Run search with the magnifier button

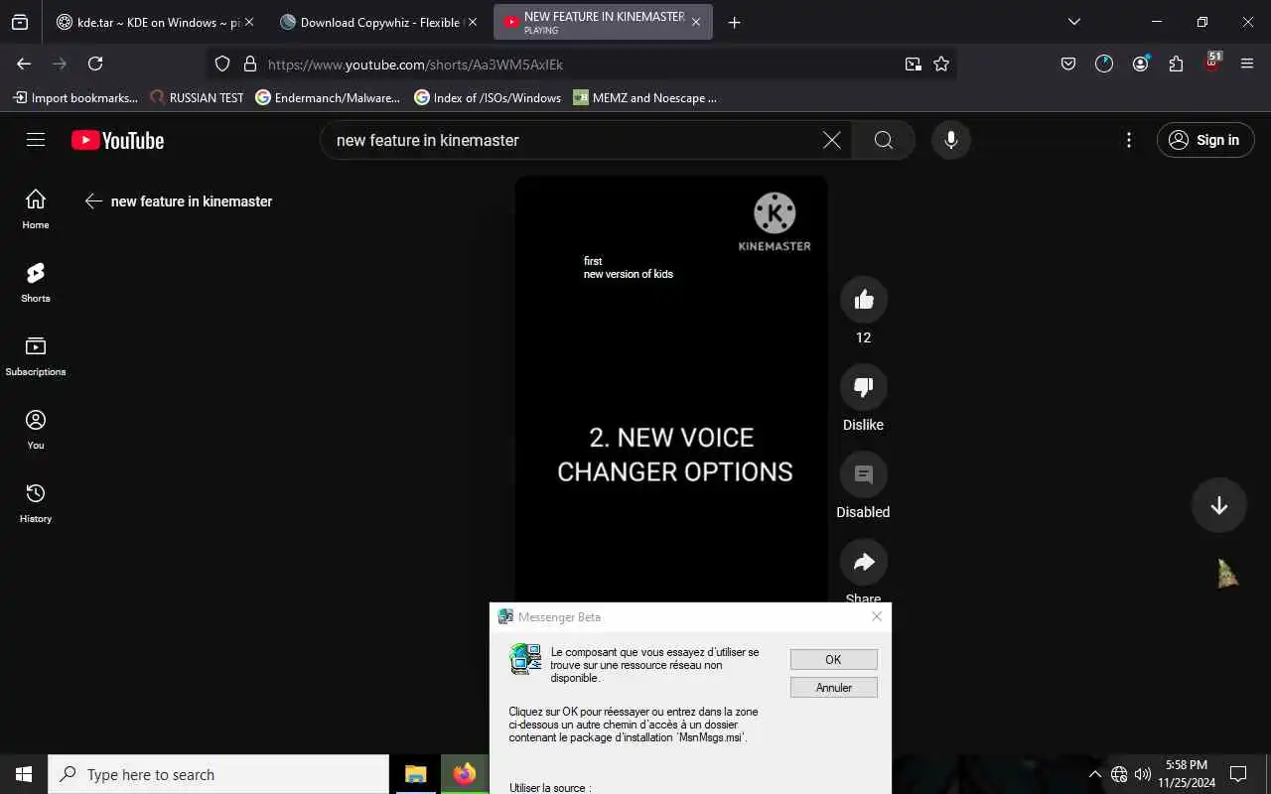click(x=884, y=140)
